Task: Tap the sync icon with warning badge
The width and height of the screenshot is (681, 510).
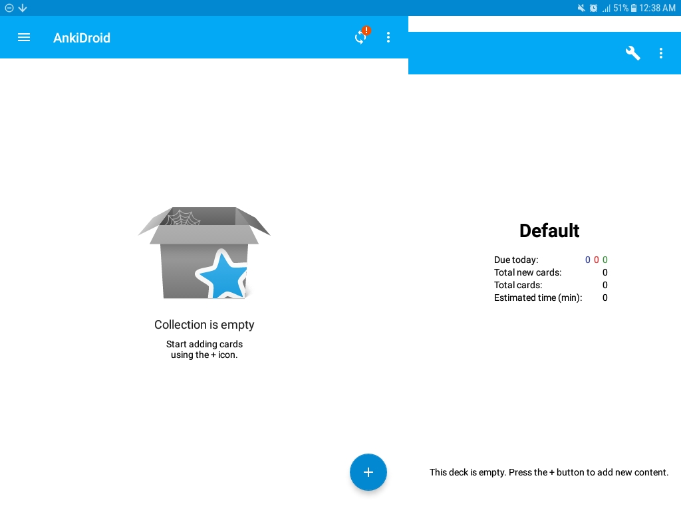Action: pyautogui.click(x=362, y=36)
